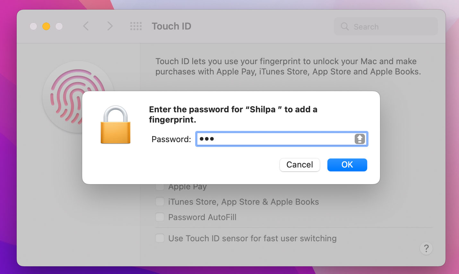This screenshot has height=274, width=459.
Task: Click Cancel to dismiss the dialog
Action: point(299,165)
